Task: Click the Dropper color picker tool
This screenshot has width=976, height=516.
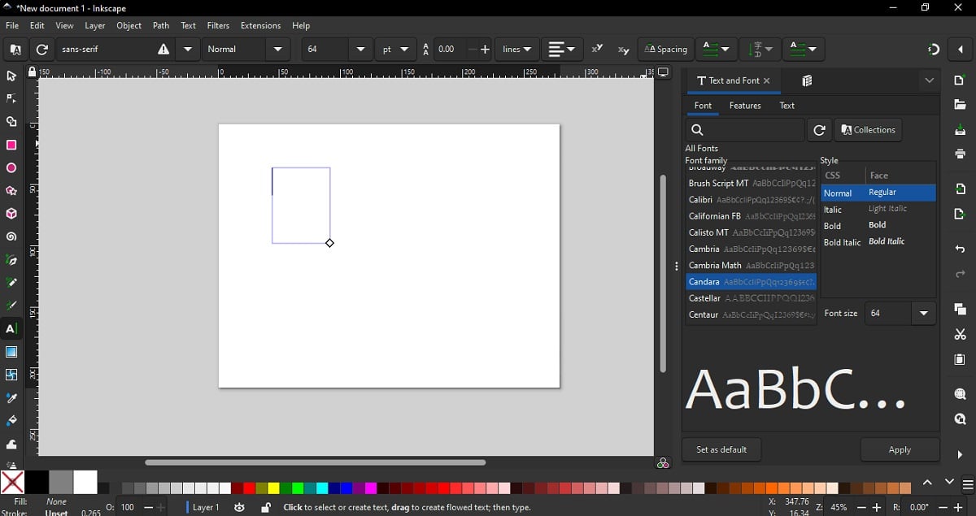Action: point(11,399)
